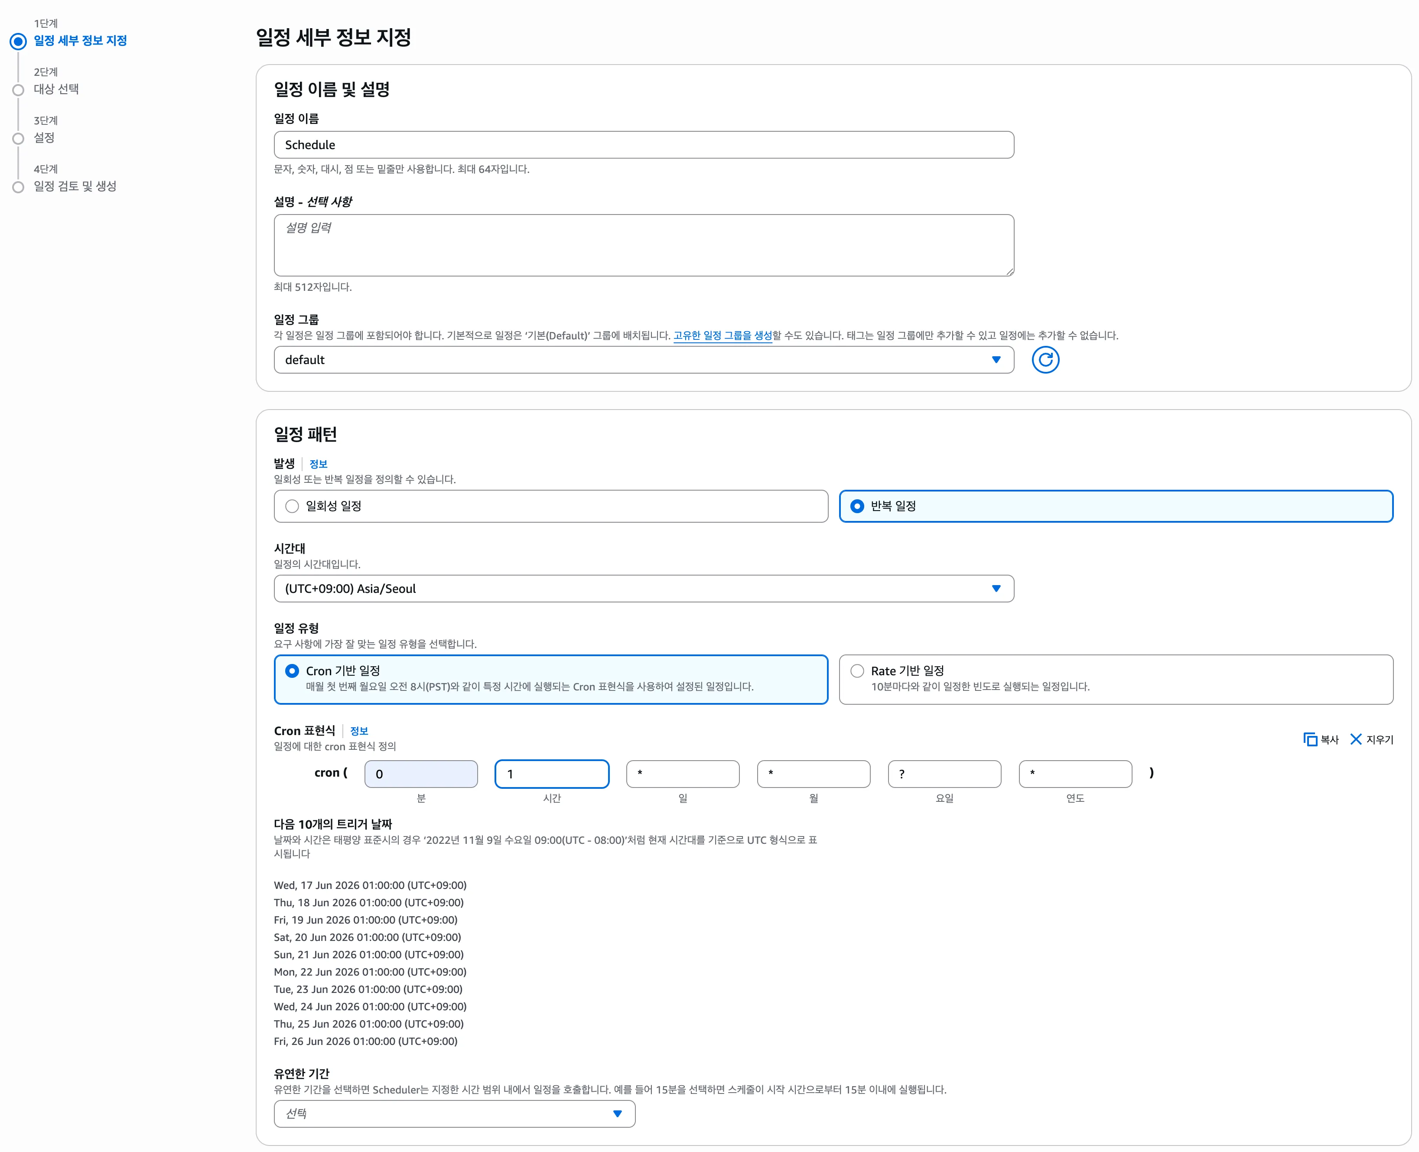Click the 최대 512자입니다 hint text
The width and height of the screenshot is (1419, 1152).
[312, 286]
